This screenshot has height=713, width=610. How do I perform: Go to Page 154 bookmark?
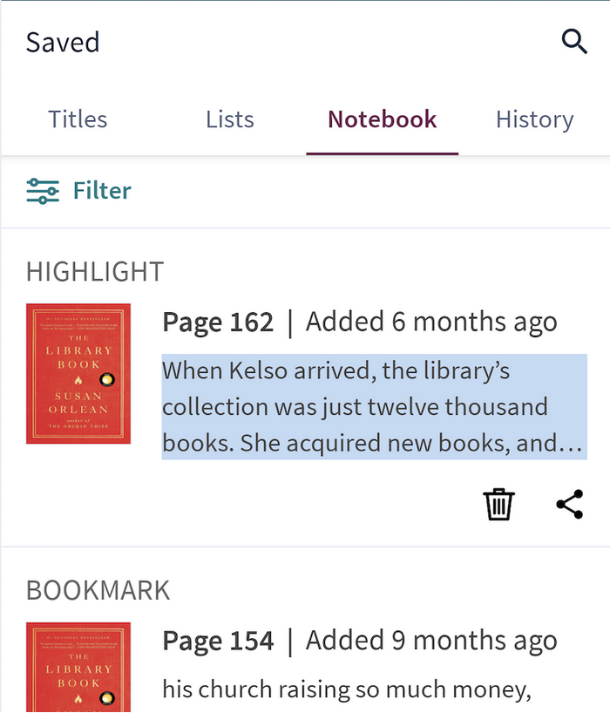coord(218,642)
